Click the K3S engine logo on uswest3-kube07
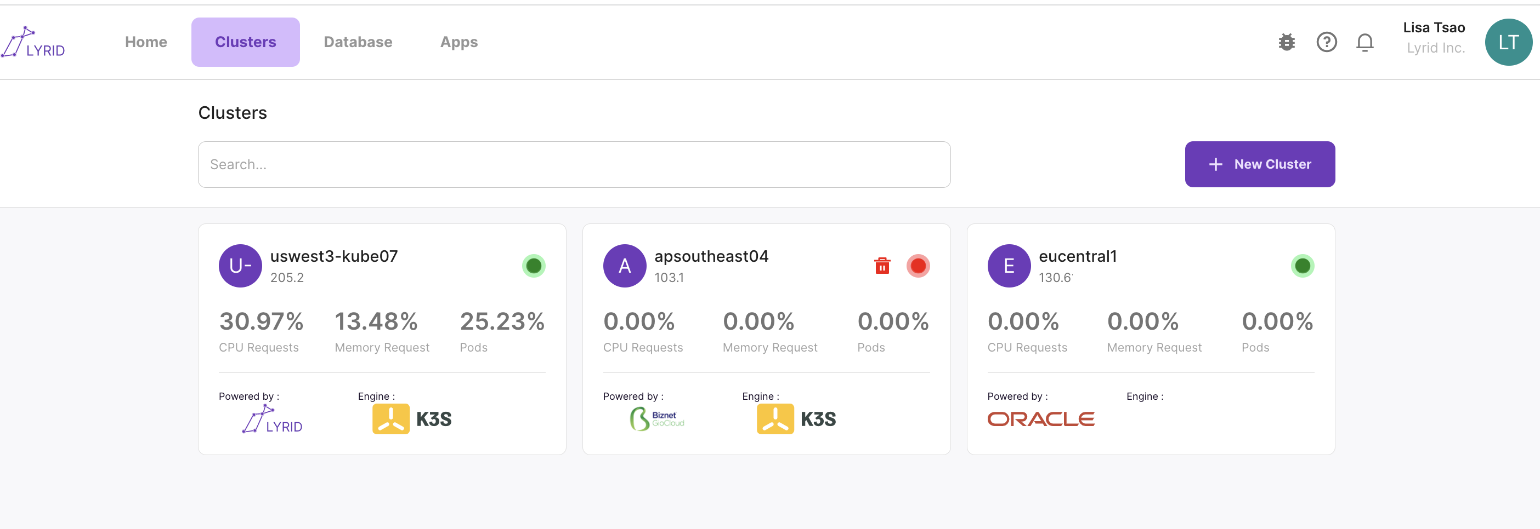The image size is (1540, 529). click(x=412, y=419)
